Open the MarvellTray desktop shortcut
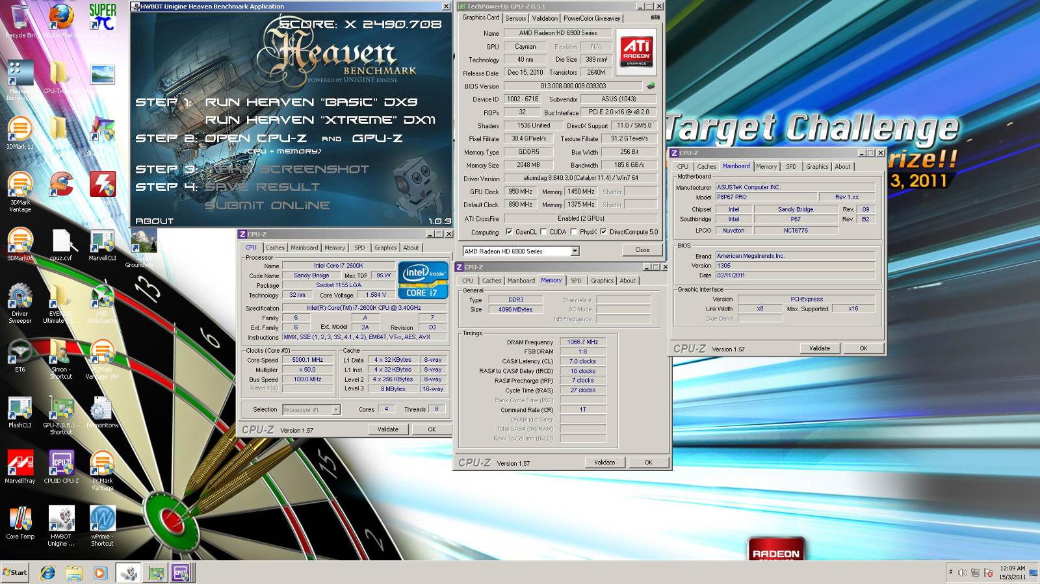This screenshot has height=584, width=1040. [19, 468]
